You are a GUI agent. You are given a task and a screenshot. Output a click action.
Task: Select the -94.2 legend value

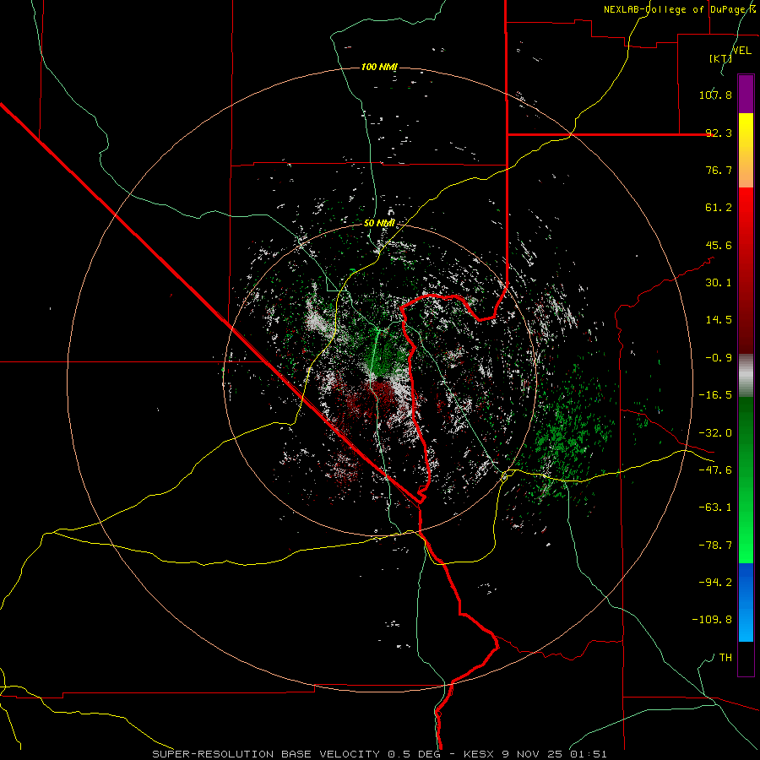[x=715, y=583]
